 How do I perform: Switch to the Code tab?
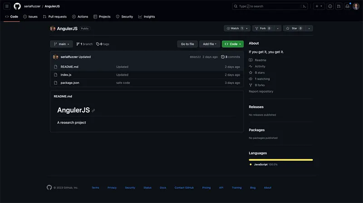pyautogui.click(x=12, y=17)
